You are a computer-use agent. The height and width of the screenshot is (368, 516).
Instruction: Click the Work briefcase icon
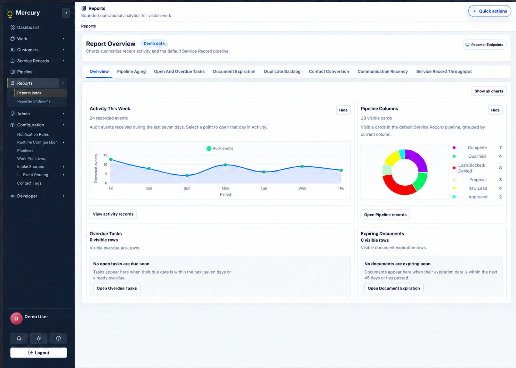tap(13, 39)
